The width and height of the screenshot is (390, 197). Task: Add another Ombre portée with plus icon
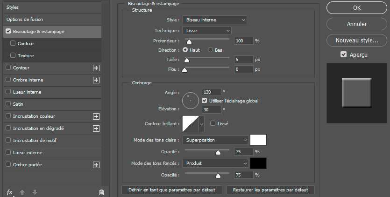click(96, 165)
